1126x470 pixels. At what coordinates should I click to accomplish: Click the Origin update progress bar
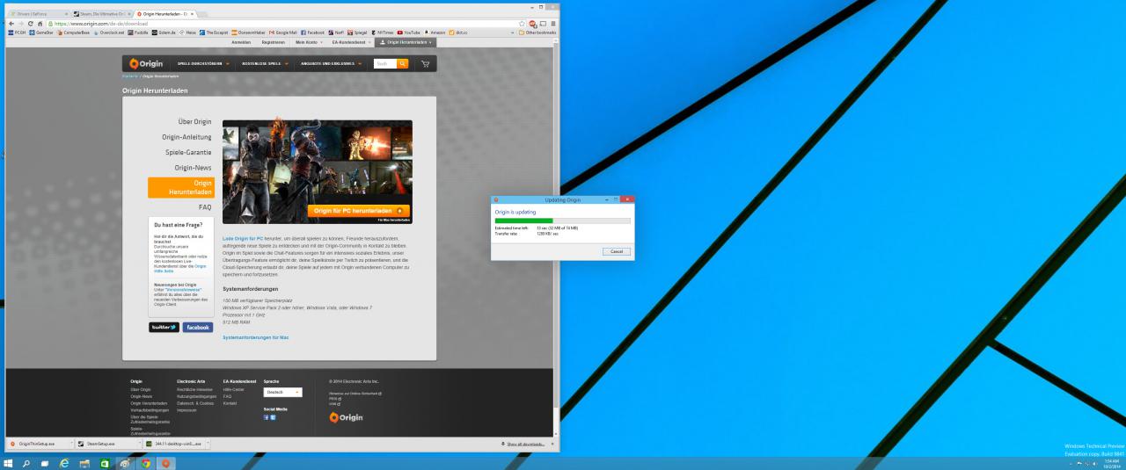pos(562,220)
